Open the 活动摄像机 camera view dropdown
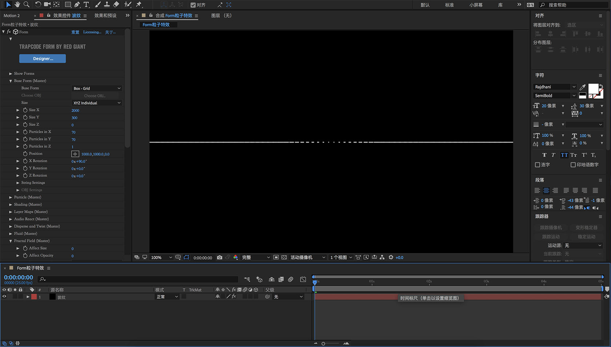 (x=308, y=258)
